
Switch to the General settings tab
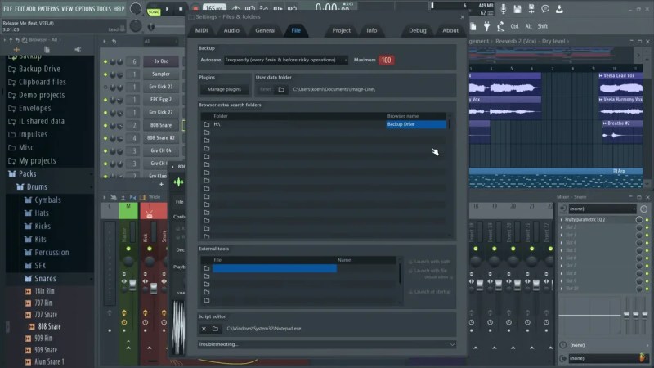(265, 30)
